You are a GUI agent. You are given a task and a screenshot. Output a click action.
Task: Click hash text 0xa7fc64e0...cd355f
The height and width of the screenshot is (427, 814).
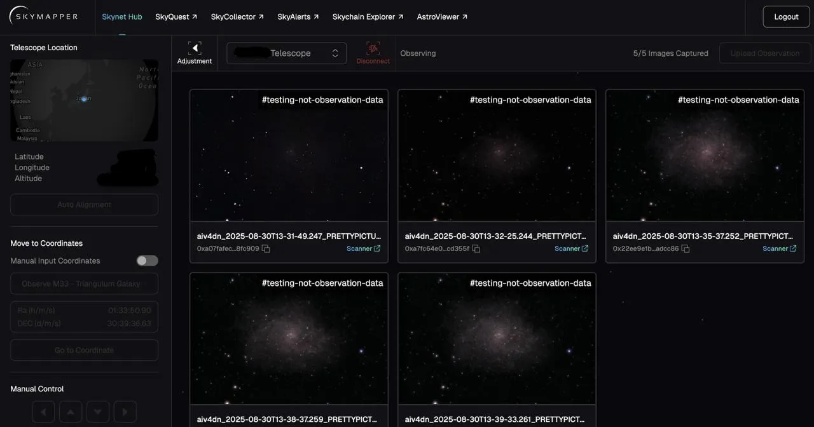click(437, 248)
